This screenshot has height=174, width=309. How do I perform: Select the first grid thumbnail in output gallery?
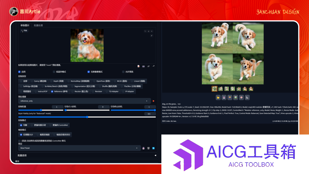pyautogui.click(x=214, y=89)
